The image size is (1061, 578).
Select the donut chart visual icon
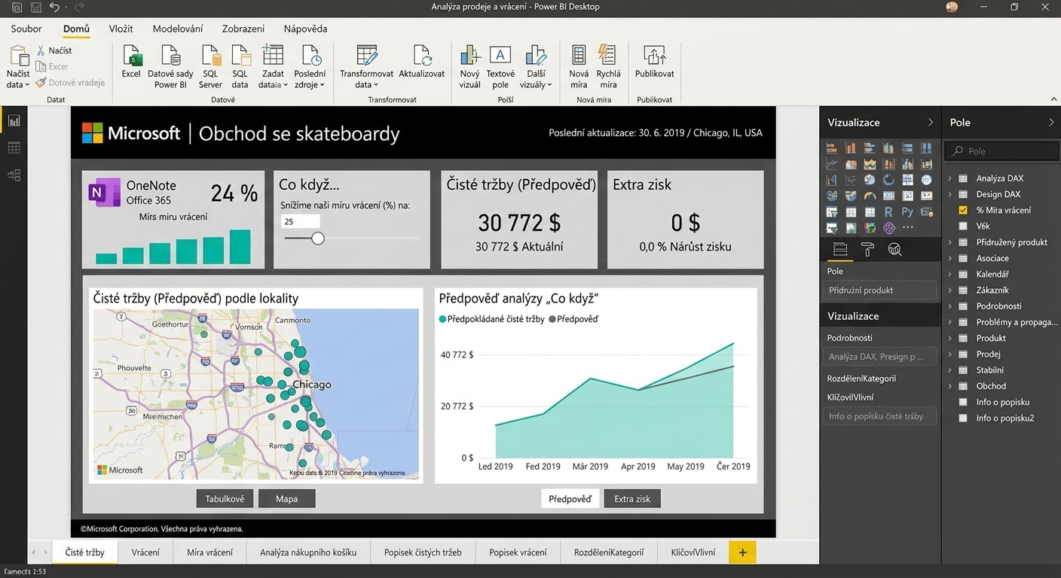tap(888, 180)
